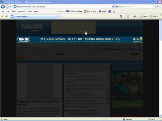
Task: Open the Page command bar menu
Action: pyautogui.click(x=144, y=16)
